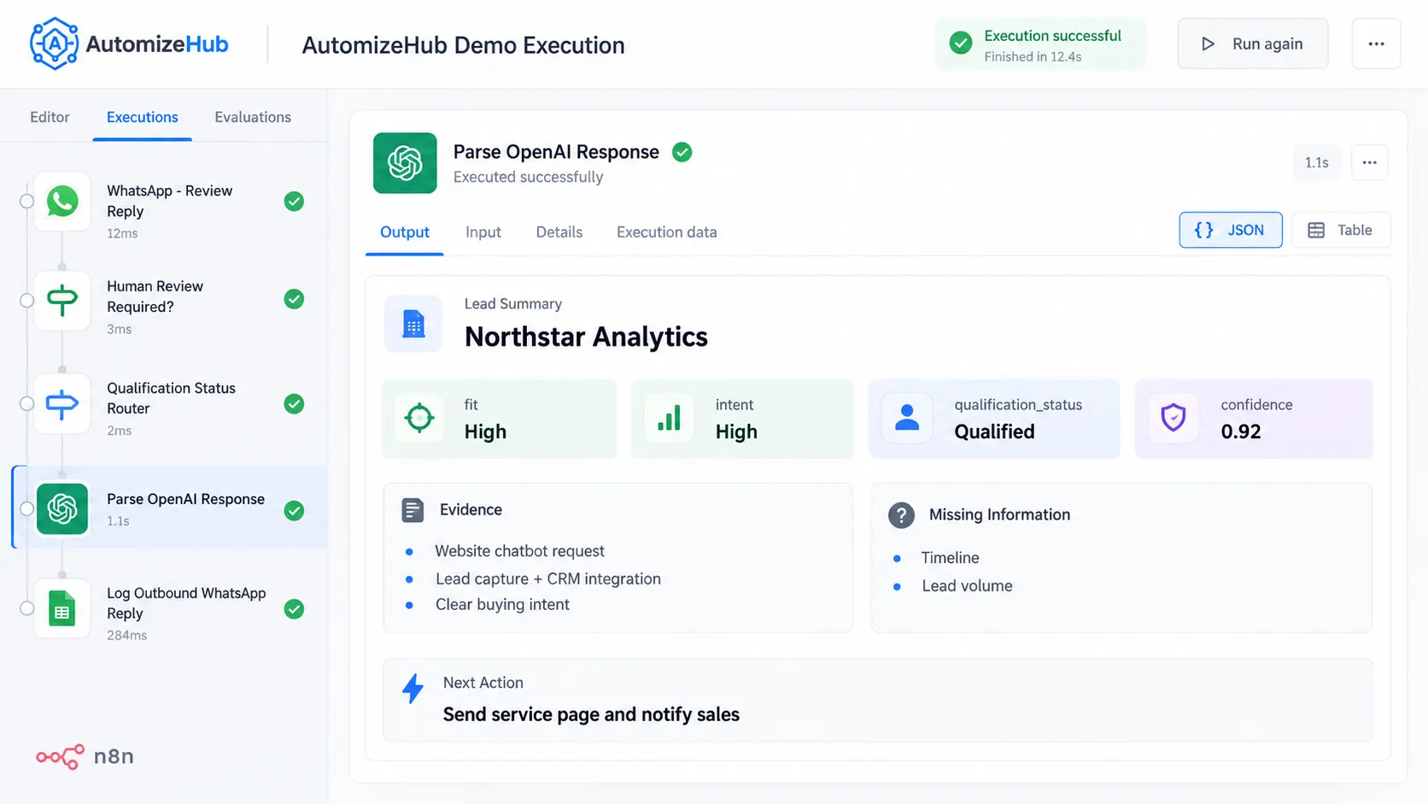1428x804 pixels.
Task: Open the node panel three-dot menu
Action: pos(1369,162)
